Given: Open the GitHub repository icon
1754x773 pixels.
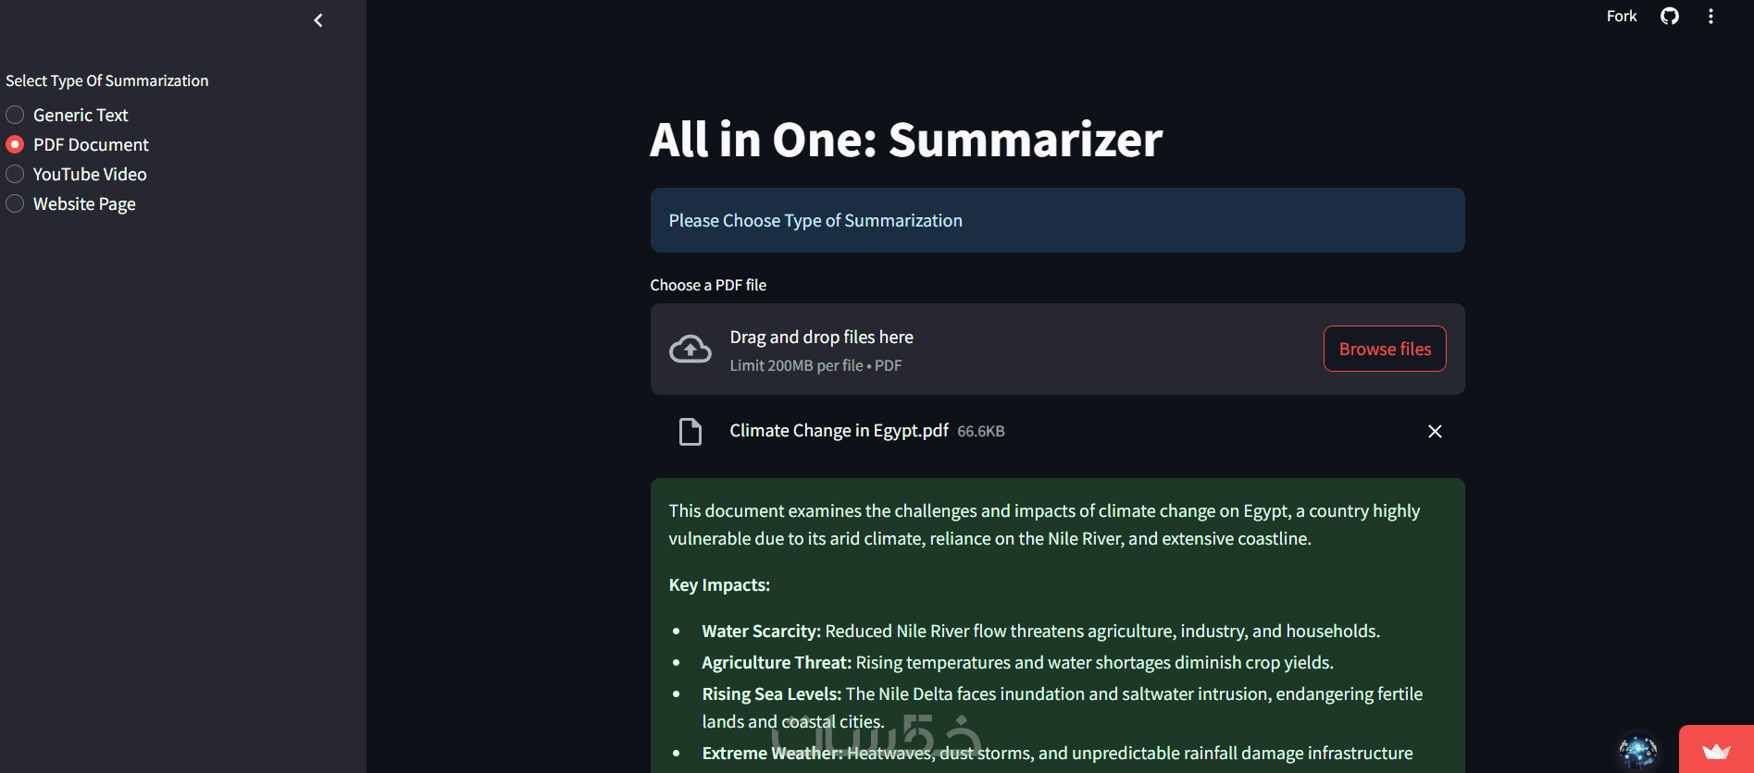Looking at the screenshot, I should point(1669,17).
